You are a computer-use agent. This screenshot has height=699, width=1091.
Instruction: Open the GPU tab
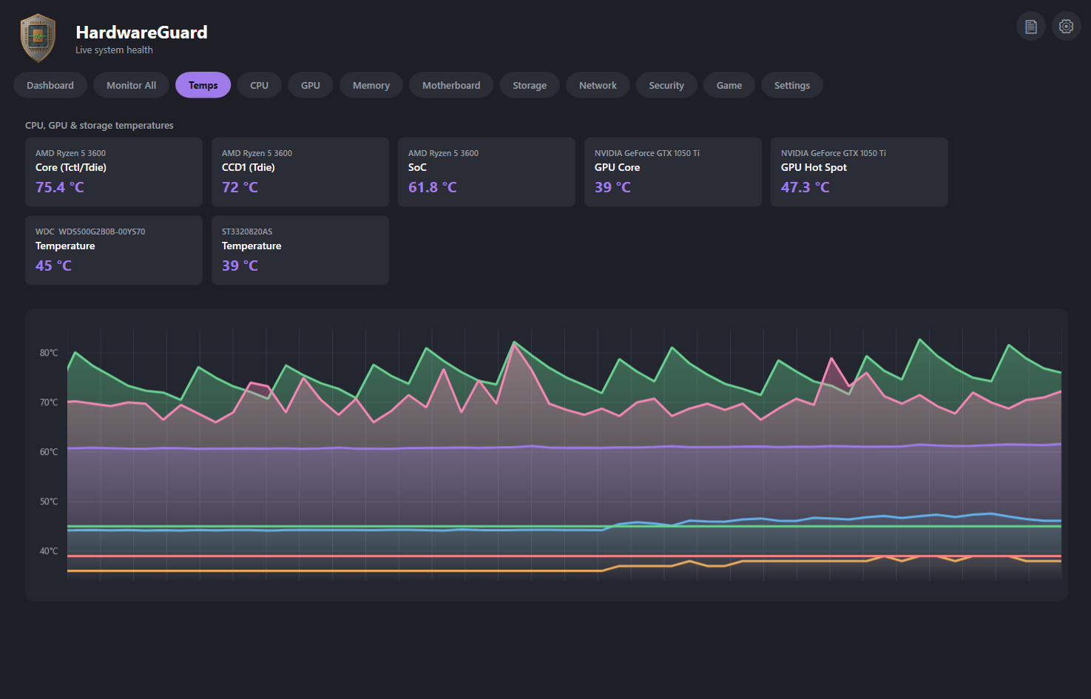coord(311,85)
